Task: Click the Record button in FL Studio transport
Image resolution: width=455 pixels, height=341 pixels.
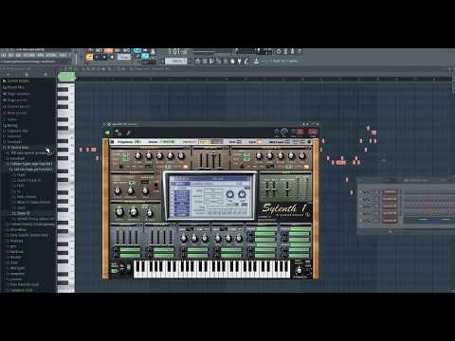Action: pos(112,57)
